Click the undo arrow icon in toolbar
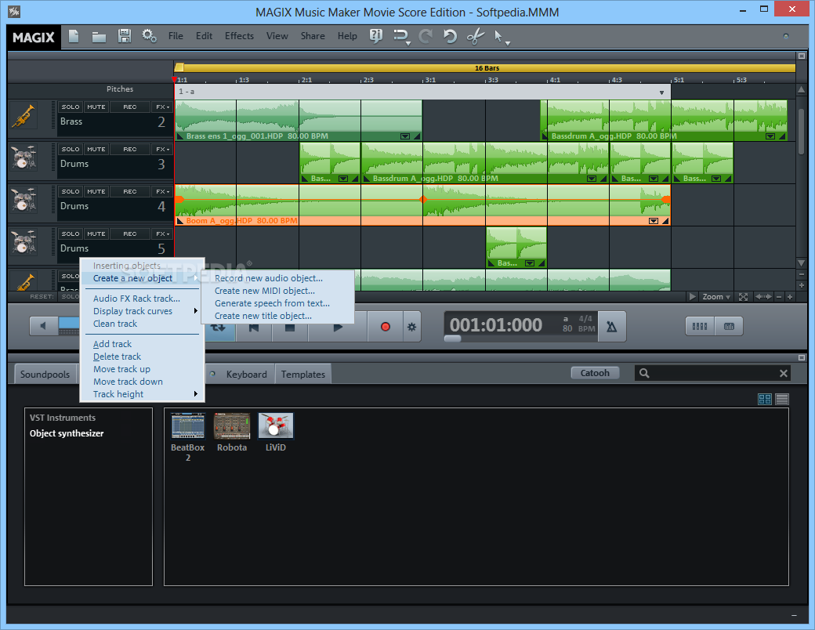This screenshot has height=630, width=815. click(450, 36)
